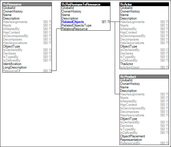Click GlobalId in the IfcActor box
Viewport: 171px width, 147px height.
pyautogui.click(x=126, y=8)
